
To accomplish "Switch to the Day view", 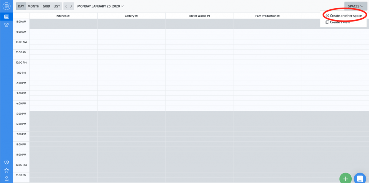I will click(x=21, y=6).
